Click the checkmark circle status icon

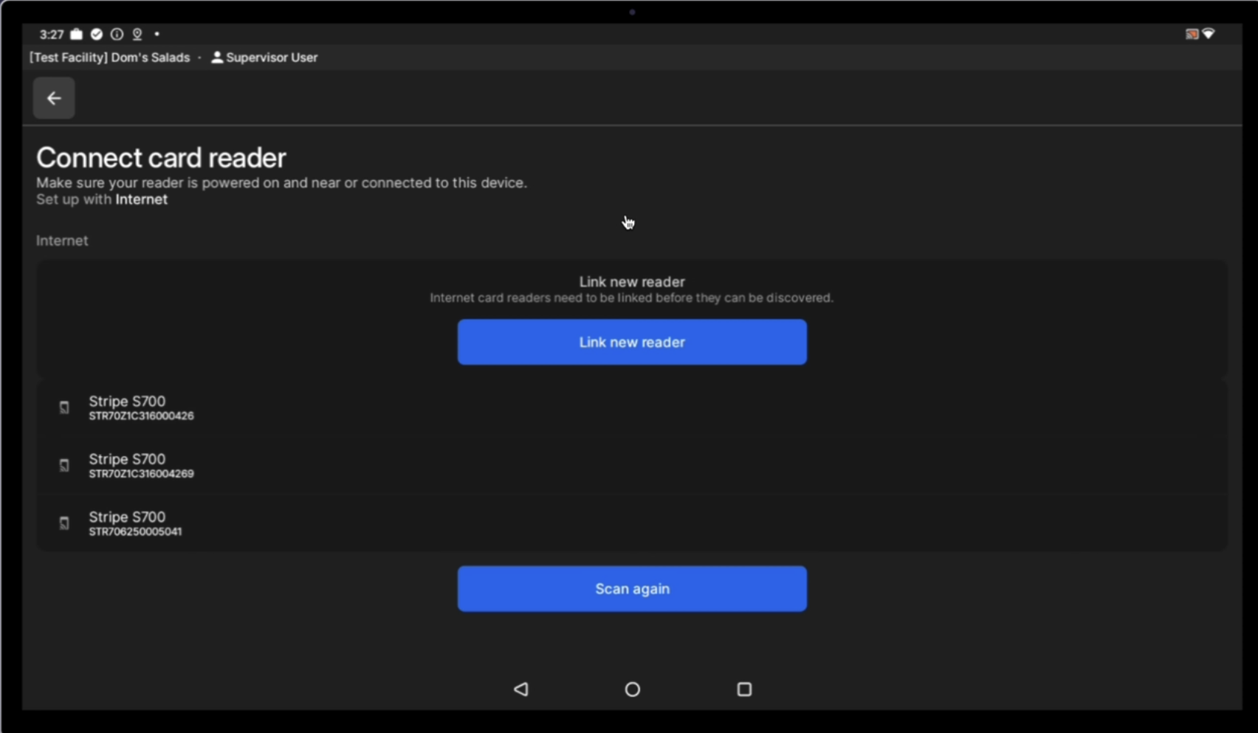pyautogui.click(x=97, y=34)
